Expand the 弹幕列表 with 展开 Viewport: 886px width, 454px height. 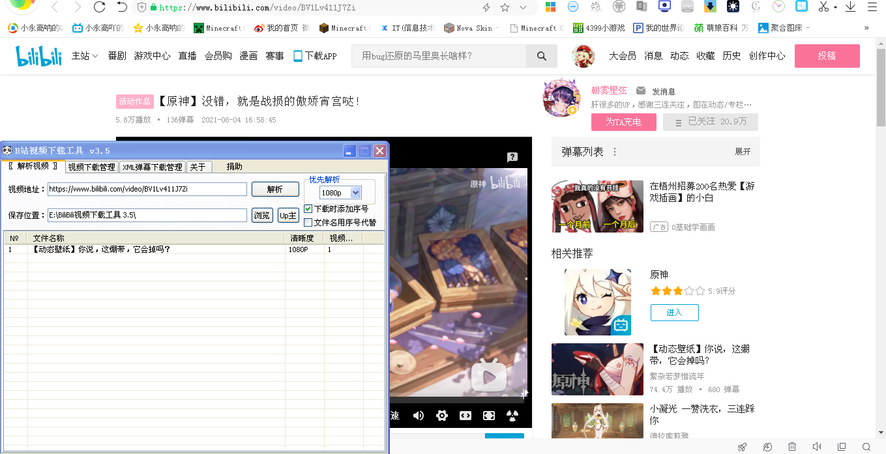(743, 152)
